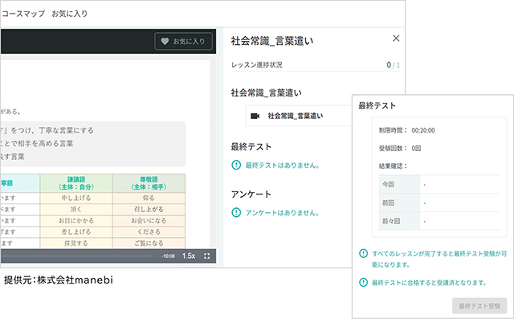The image size is (514, 319).
Task: Open the お気に入り menu item in the top bar
Action: click(70, 14)
